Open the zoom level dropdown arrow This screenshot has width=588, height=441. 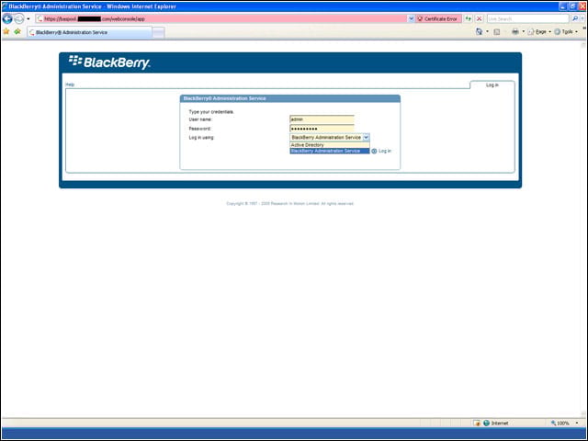577,423
